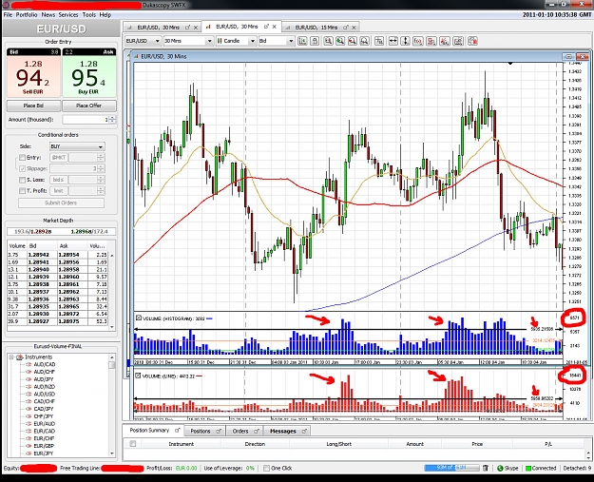The width and height of the screenshot is (594, 482).
Task: Click the last chart toolbar icon with red mark
Action: click(472, 41)
